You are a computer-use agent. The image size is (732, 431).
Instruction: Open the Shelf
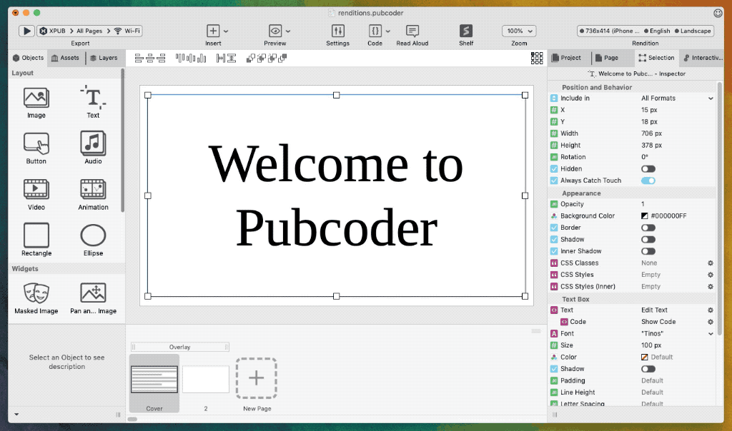click(x=466, y=31)
